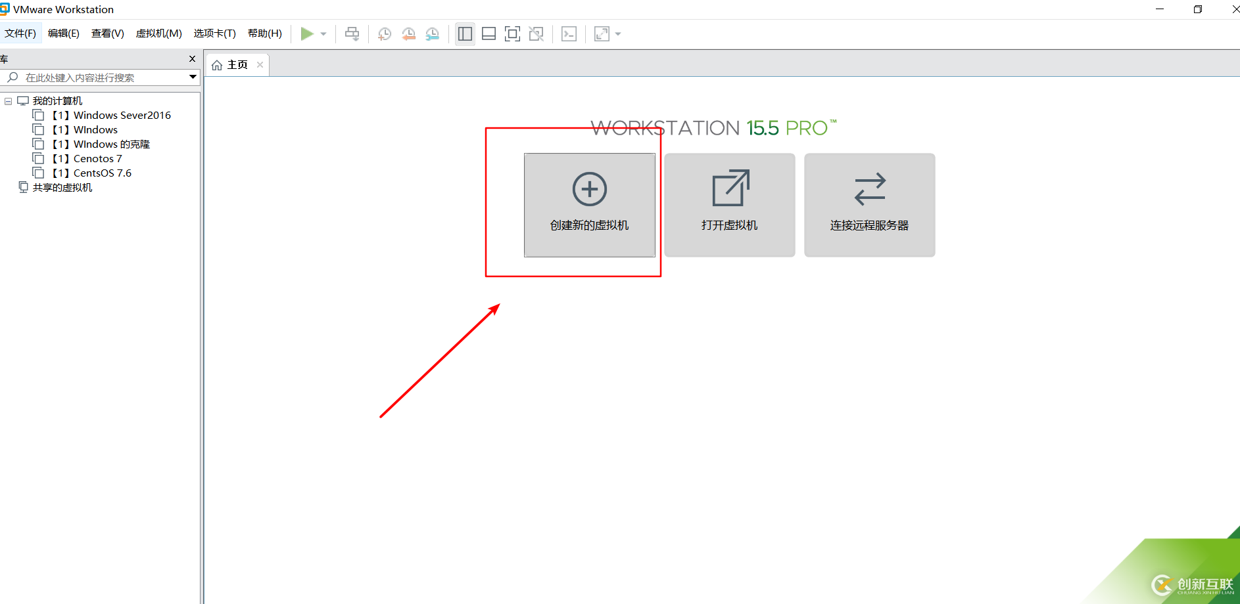
Task: Click the library search input field
Action: tap(99, 77)
